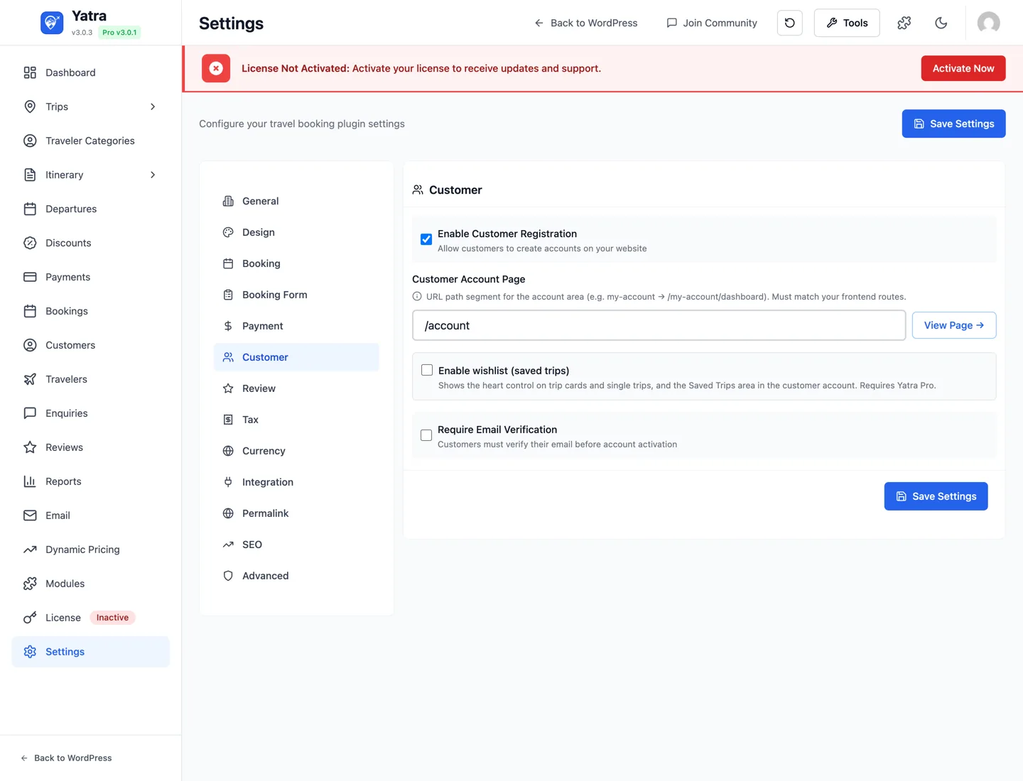Open the user avatar profile

(989, 23)
